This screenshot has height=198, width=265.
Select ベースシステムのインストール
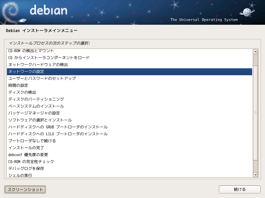point(36,106)
